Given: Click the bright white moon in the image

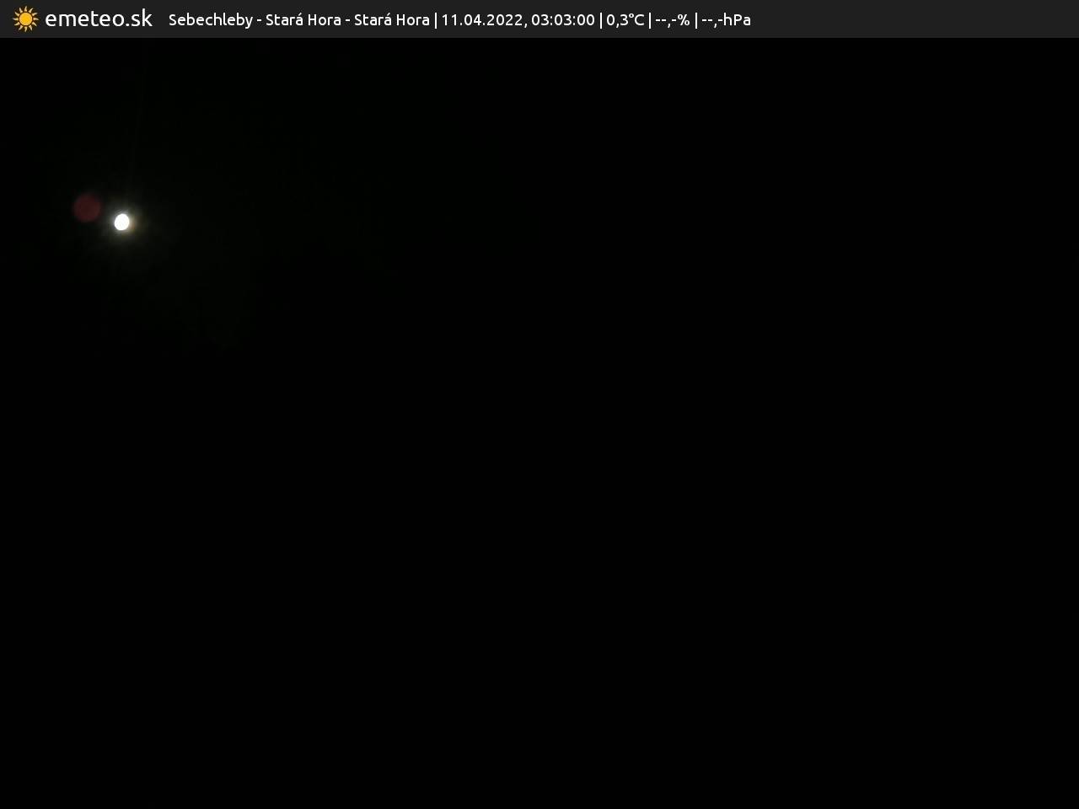Looking at the screenshot, I should click(x=122, y=222).
